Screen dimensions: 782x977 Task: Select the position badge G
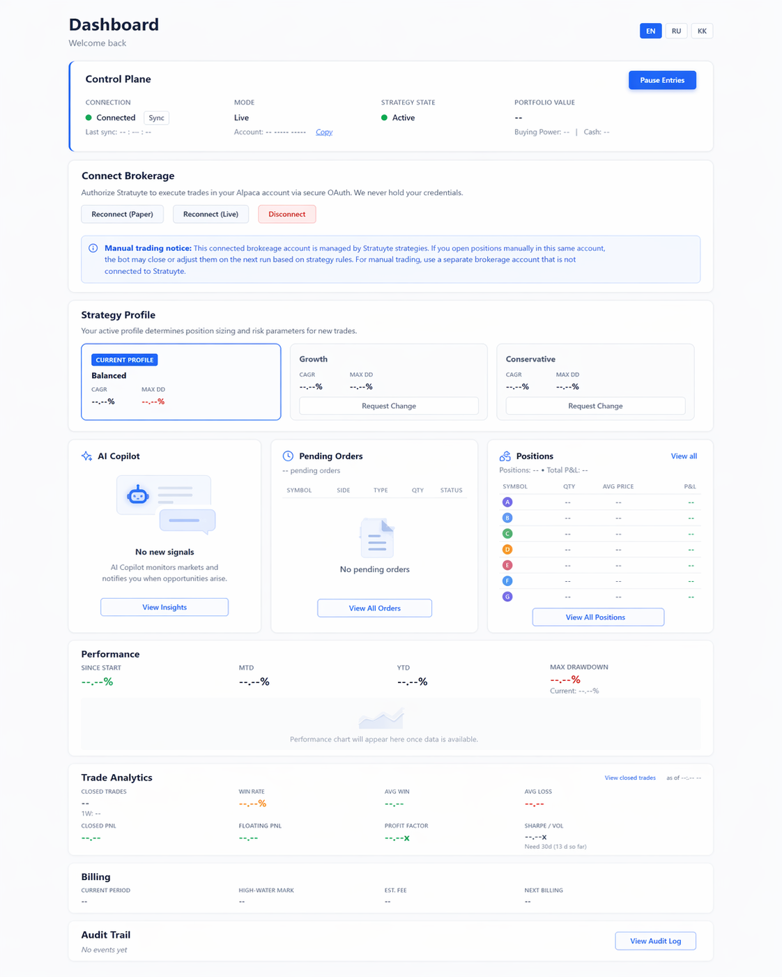click(x=507, y=597)
